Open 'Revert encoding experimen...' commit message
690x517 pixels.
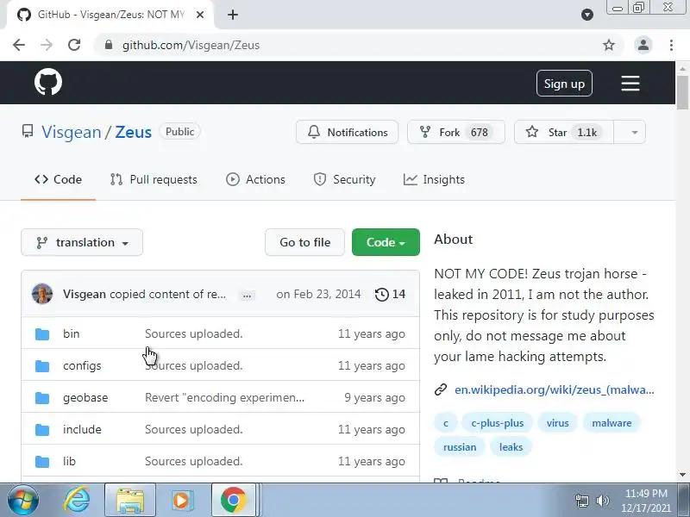(224, 398)
